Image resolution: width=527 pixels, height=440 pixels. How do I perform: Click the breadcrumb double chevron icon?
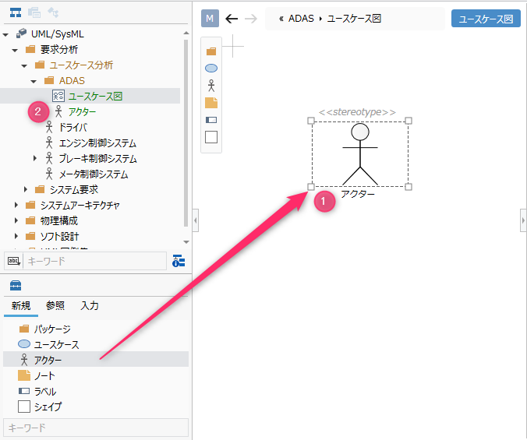click(x=281, y=19)
